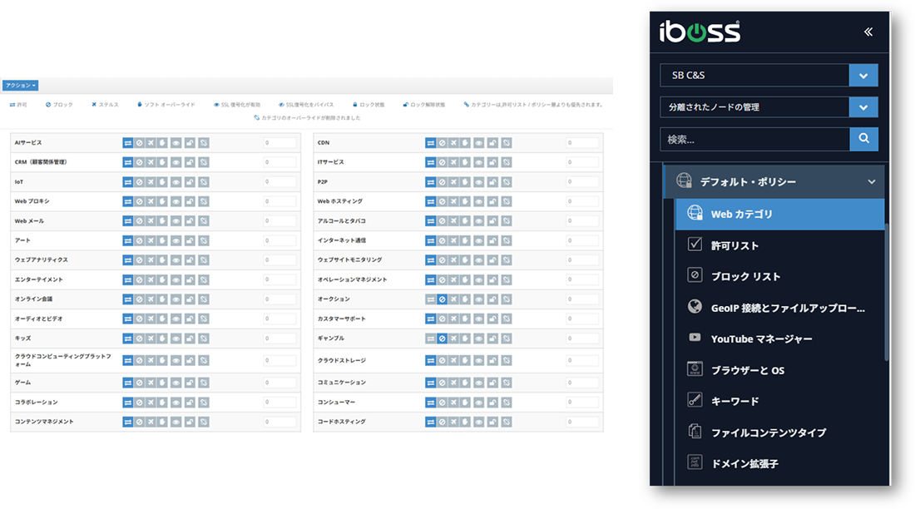The width and height of the screenshot is (915, 509).
Task: Collapse the デフォルト・ポリシー section
Action: point(871,181)
